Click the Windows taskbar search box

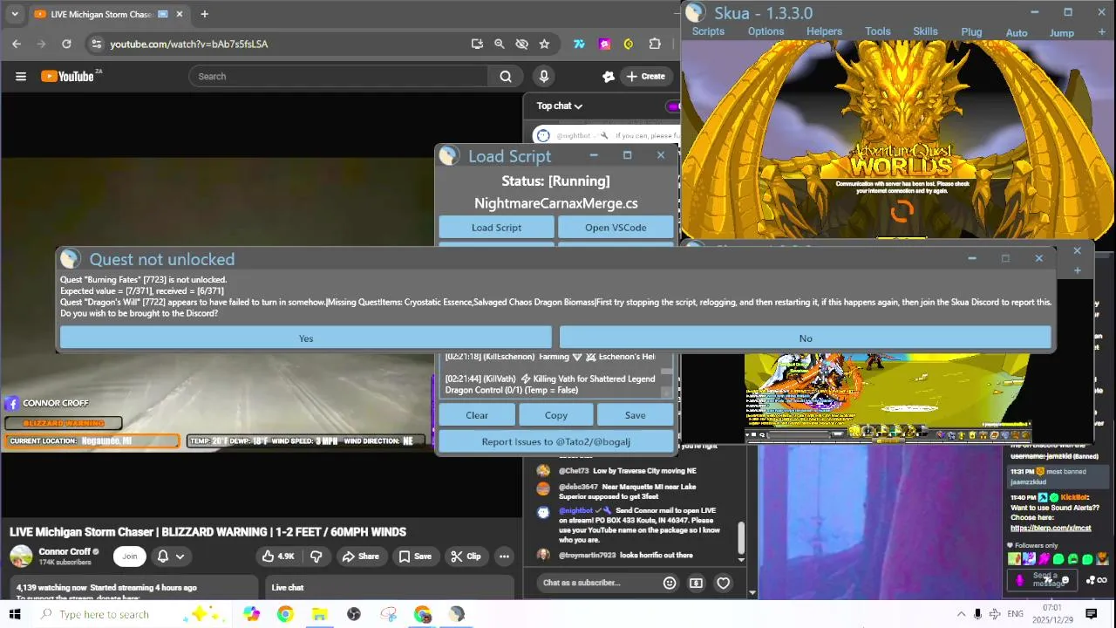pos(131,614)
